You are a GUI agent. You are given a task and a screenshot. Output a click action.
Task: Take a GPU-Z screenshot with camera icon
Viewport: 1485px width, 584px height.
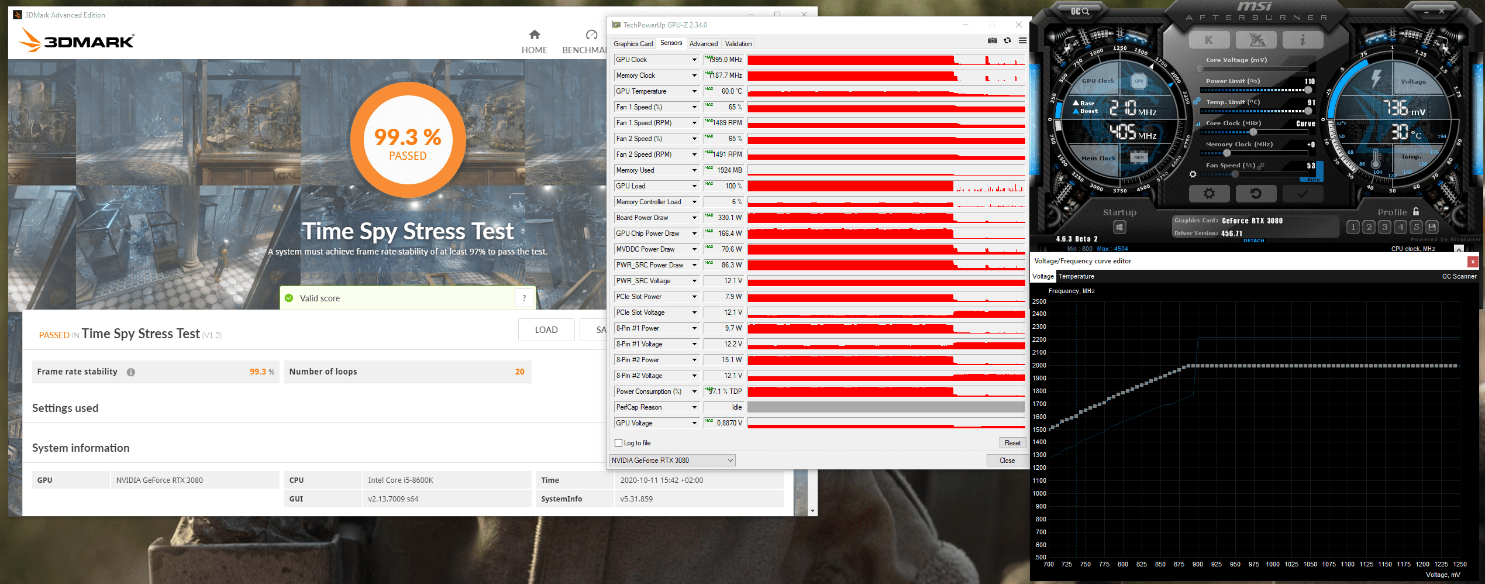click(993, 40)
